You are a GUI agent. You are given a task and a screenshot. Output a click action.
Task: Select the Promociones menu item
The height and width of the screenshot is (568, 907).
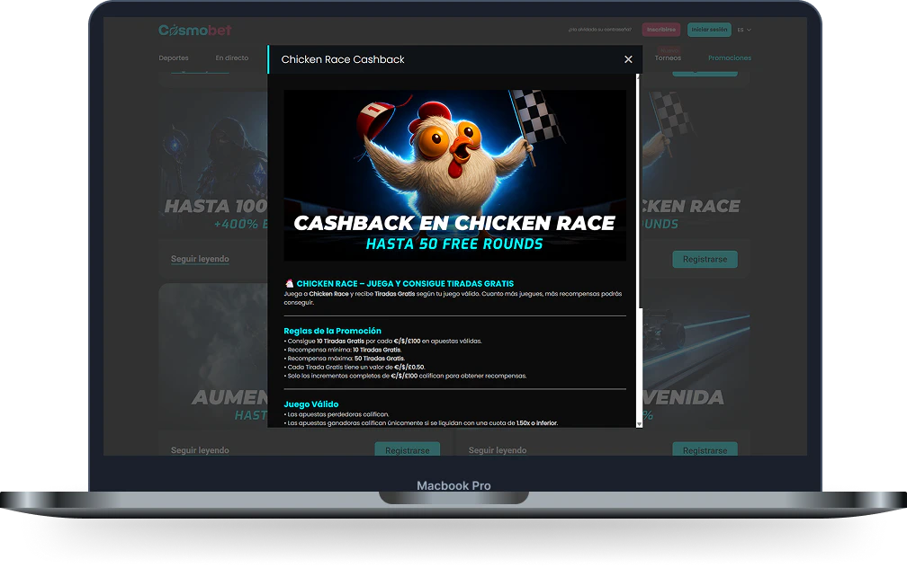tap(730, 58)
